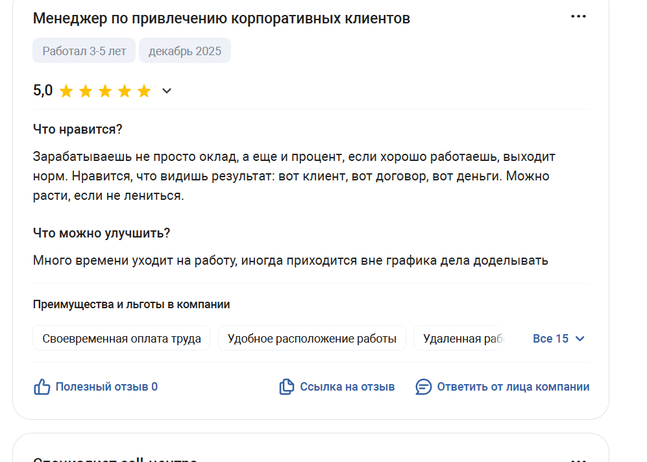This screenshot has height=462, width=647.
Task: Click the thumbs-up helpful review icon
Action: pyautogui.click(x=42, y=387)
